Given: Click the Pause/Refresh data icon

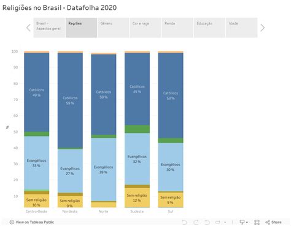Looking at the screenshot, I should tap(218, 222).
